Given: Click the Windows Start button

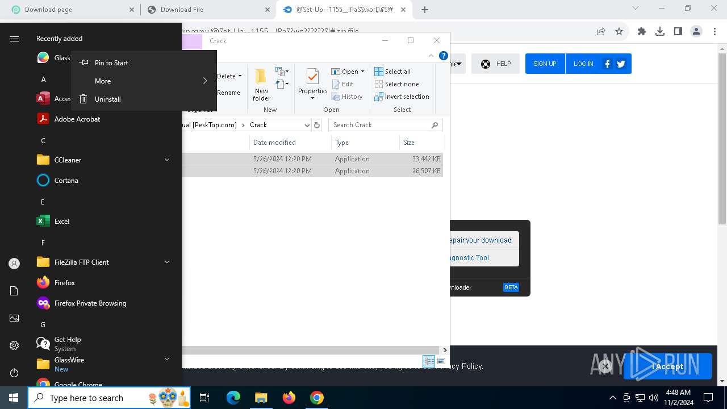Looking at the screenshot, I should [14, 398].
